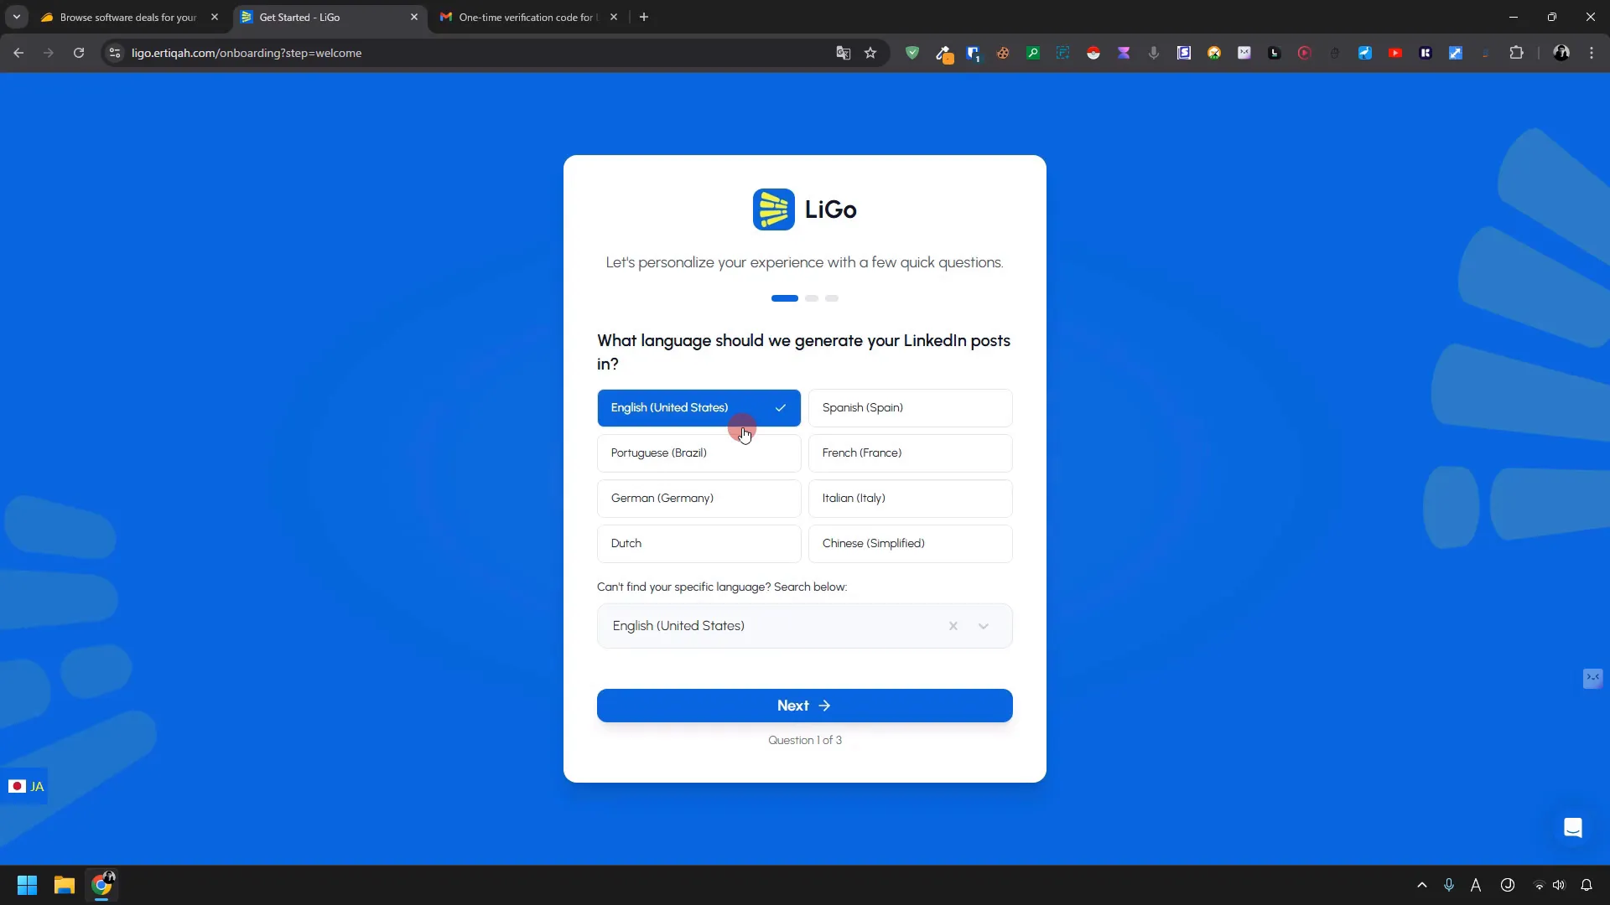Click the JA language flag badge
The image size is (1610, 905).
click(26, 786)
